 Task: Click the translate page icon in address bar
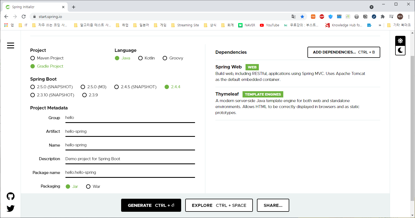click(x=294, y=17)
